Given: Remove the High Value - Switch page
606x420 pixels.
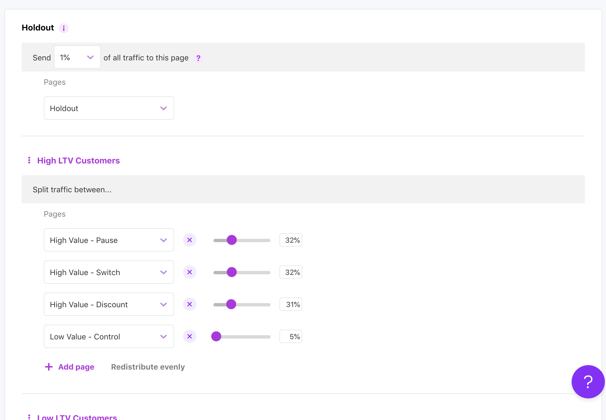Looking at the screenshot, I should point(190,272).
